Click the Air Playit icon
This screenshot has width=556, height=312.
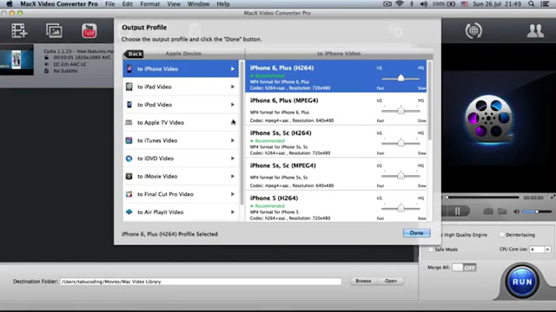pos(129,211)
